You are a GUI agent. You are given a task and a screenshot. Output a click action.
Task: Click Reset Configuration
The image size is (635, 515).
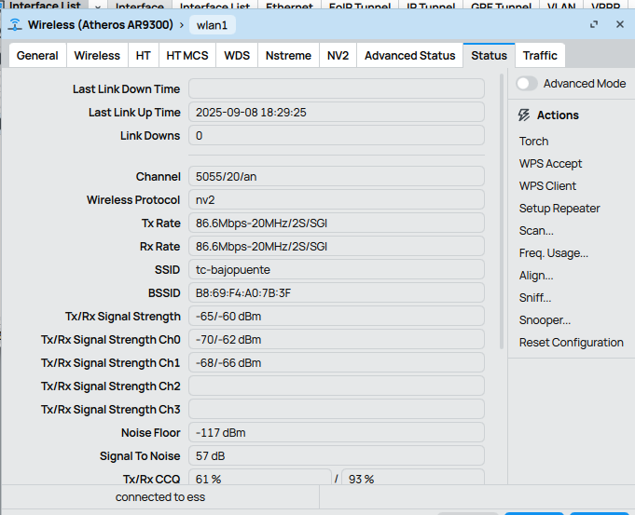pos(571,343)
